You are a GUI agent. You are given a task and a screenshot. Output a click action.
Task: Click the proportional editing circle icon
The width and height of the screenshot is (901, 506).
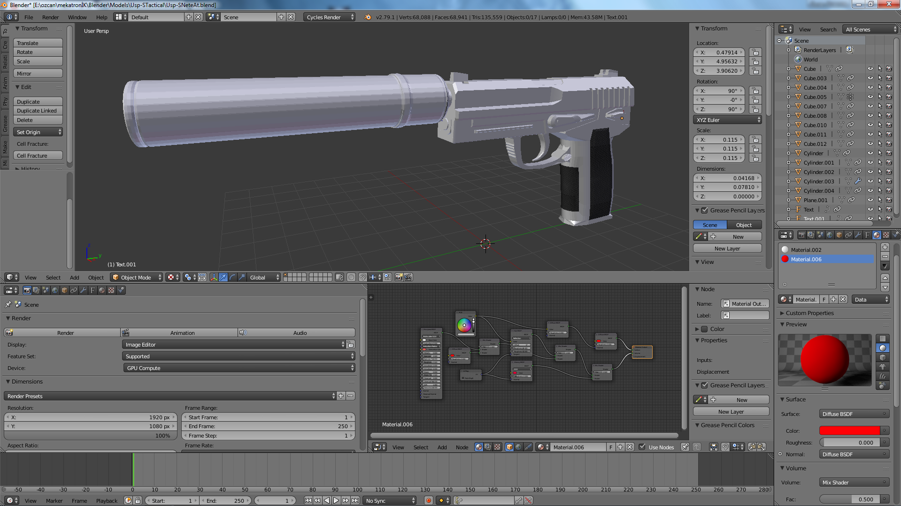351,278
